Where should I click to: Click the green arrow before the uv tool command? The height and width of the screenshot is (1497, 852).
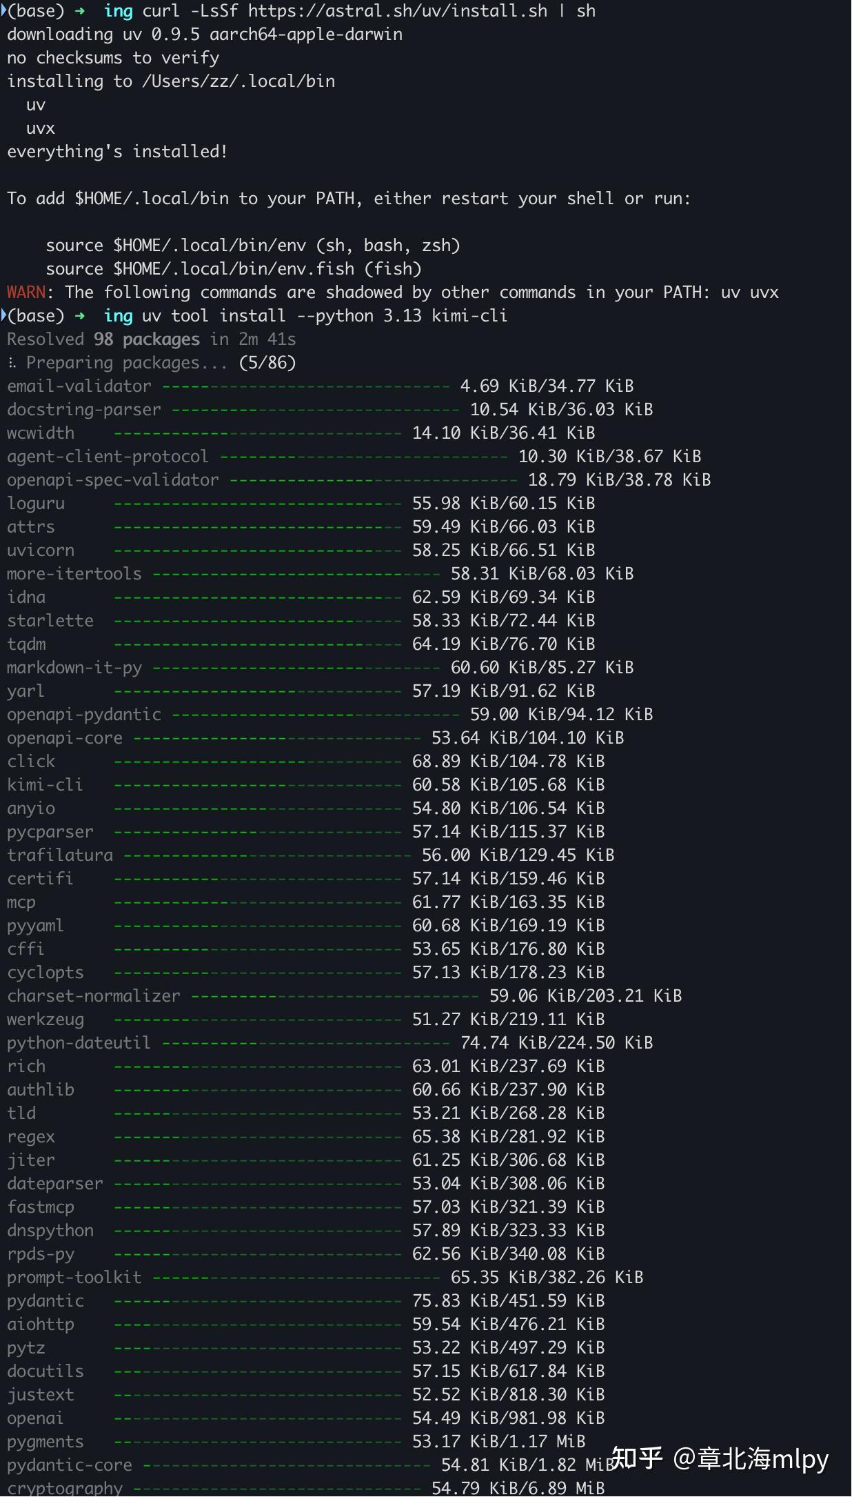tap(80, 316)
